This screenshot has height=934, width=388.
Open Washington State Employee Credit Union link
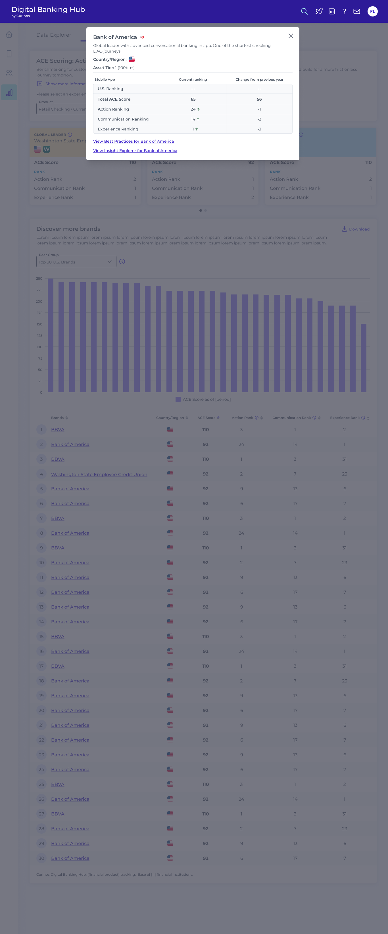[x=99, y=474]
